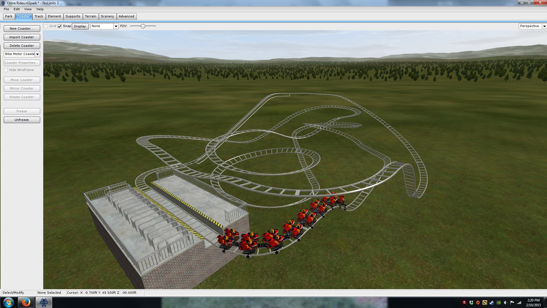Toggle the Hide Wireframe checkbox

point(6,70)
